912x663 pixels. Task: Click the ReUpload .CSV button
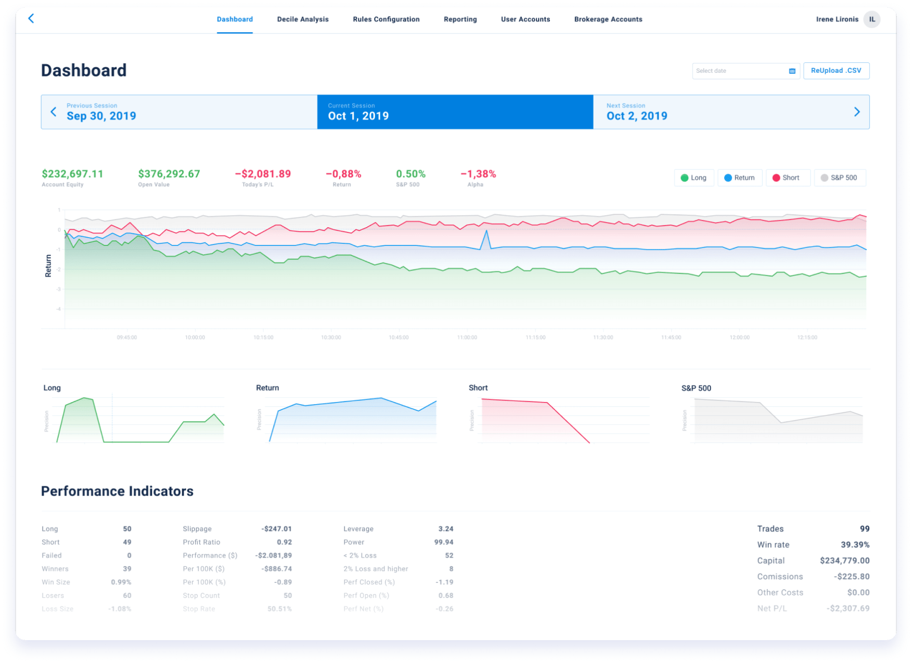pos(836,71)
